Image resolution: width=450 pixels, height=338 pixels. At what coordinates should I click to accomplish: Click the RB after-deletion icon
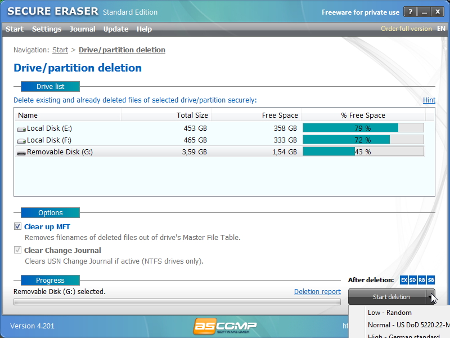pyautogui.click(x=421, y=280)
